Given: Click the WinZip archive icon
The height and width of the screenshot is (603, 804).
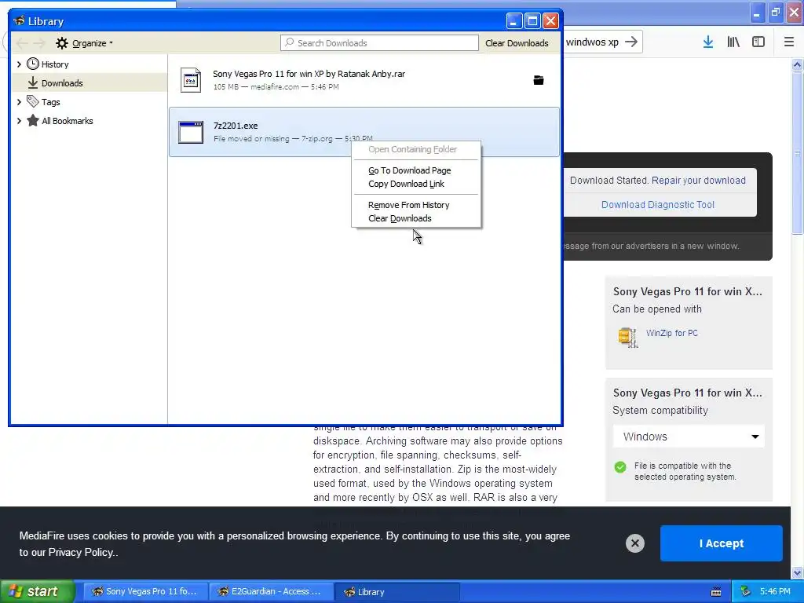Looking at the screenshot, I should pyautogui.click(x=628, y=338).
